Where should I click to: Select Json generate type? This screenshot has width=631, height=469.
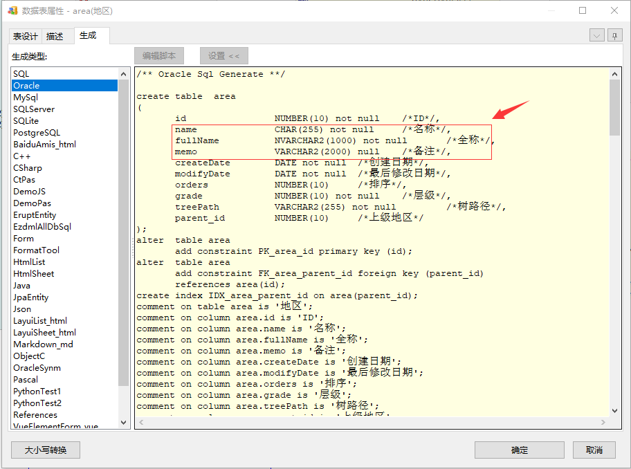(65, 309)
